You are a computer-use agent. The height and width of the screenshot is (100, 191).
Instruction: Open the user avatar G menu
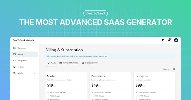click(176, 40)
